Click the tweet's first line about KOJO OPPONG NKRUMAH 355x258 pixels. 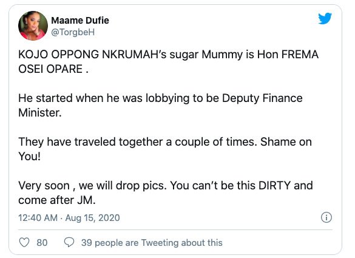[168, 55]
